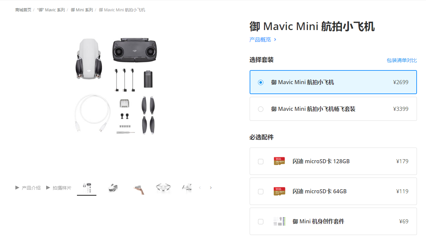Enable the 御 Mini 机身创作套件 checkbox
426x244 pixels.
coord(261,222)
